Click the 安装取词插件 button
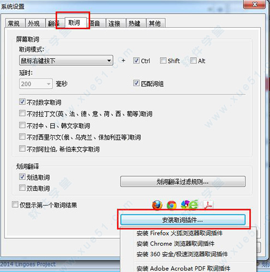Screen dimensions: 270x272 [183, 220]
